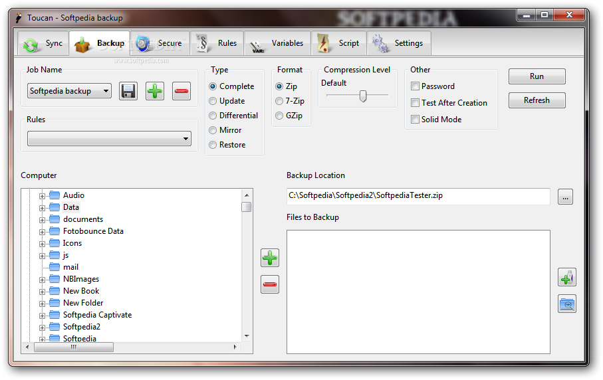Image resolution: width=603 pixels, height=380 pixels.
Task: Click the Audio folder icon
Action: [x=55, y=195]
